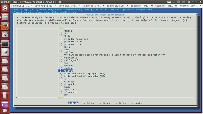The image size is (203, 114).
Task: Toggle the ffmpeg package checkbox
Action: [60, 31]
